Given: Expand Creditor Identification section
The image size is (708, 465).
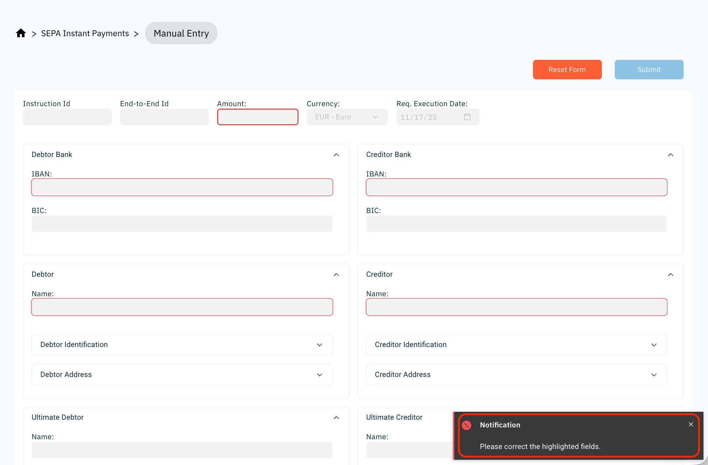Looking at the screenshot, I should [654, 345].
